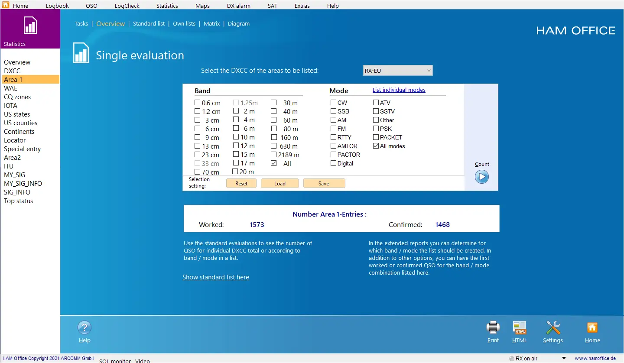The image size is (624, 363).
Task: Uncheck the All bands checkbox
Action: [x=274, y=163]
